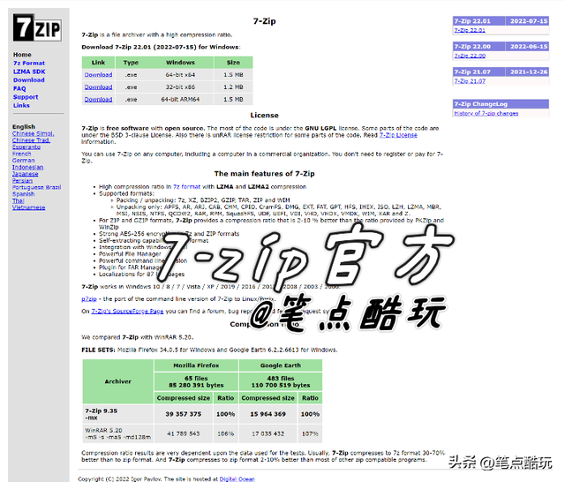Image resolution: width=565 pixels, height=482 pixels.
Task: Open the p7zip link
Action: (89, 299)
